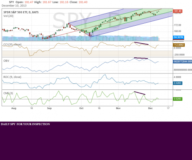Click the 168.00 price axis label
192x160 pixels.
click(178, 31)
